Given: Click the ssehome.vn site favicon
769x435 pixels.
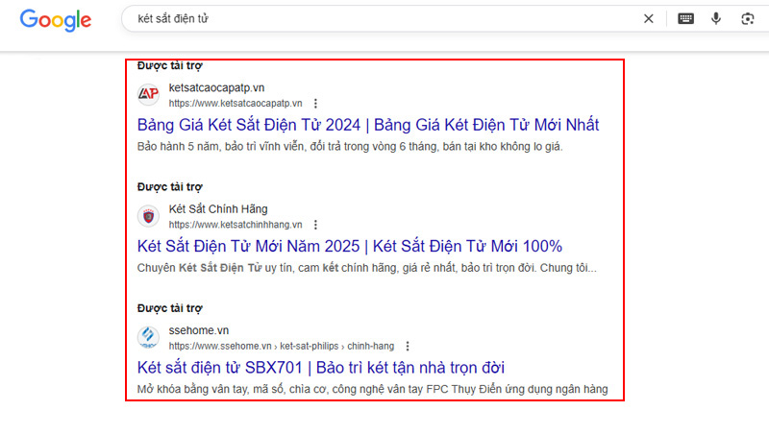Looking at the screenshot, I should pyautogui.click(x=148, y=337).
